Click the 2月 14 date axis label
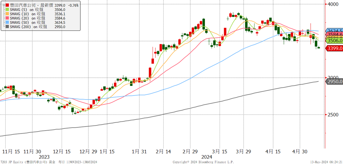Image resolution: width=343 pixels, height=164 pixels. tap(164, 151)
